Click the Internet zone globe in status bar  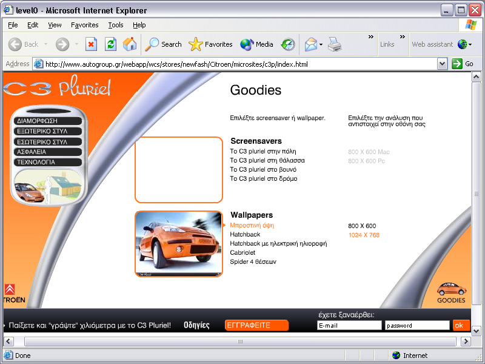click(x=396, y=356)
